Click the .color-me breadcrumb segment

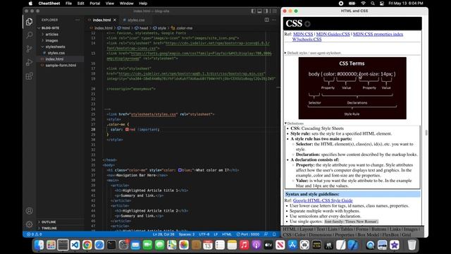pos(182,28)
